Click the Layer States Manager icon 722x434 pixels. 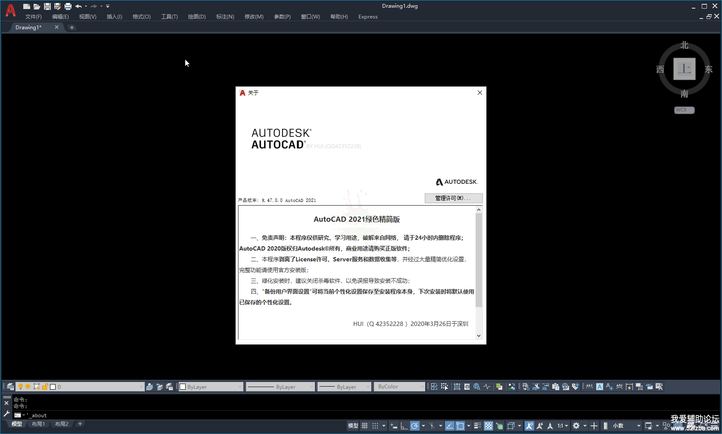[169, 387]
